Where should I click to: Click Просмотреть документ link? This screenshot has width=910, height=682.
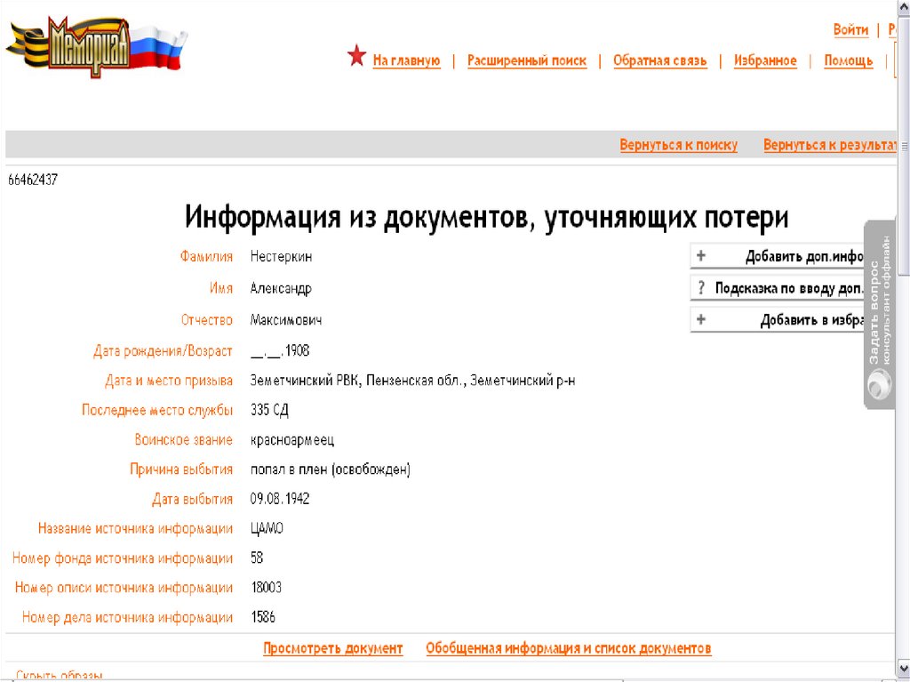pos(333,648)
